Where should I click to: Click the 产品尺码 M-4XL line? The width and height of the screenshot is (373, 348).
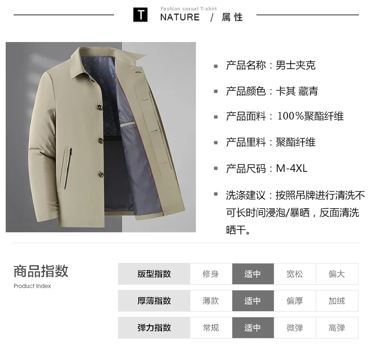(267, 169)
